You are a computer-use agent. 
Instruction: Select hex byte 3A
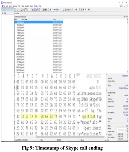pyautogui.click(x=32, y=94)
